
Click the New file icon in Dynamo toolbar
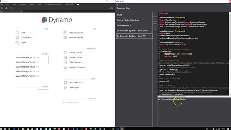tap(1, 8)
